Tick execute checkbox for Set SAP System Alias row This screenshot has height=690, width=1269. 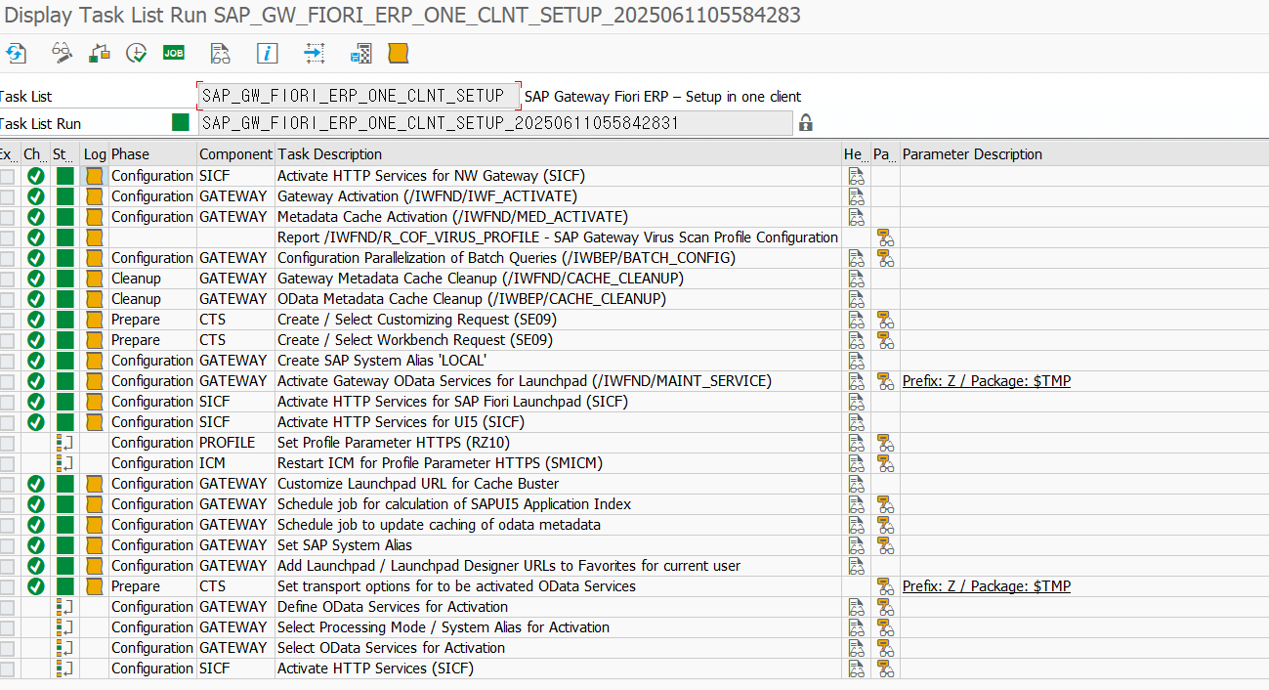point(8,545)
